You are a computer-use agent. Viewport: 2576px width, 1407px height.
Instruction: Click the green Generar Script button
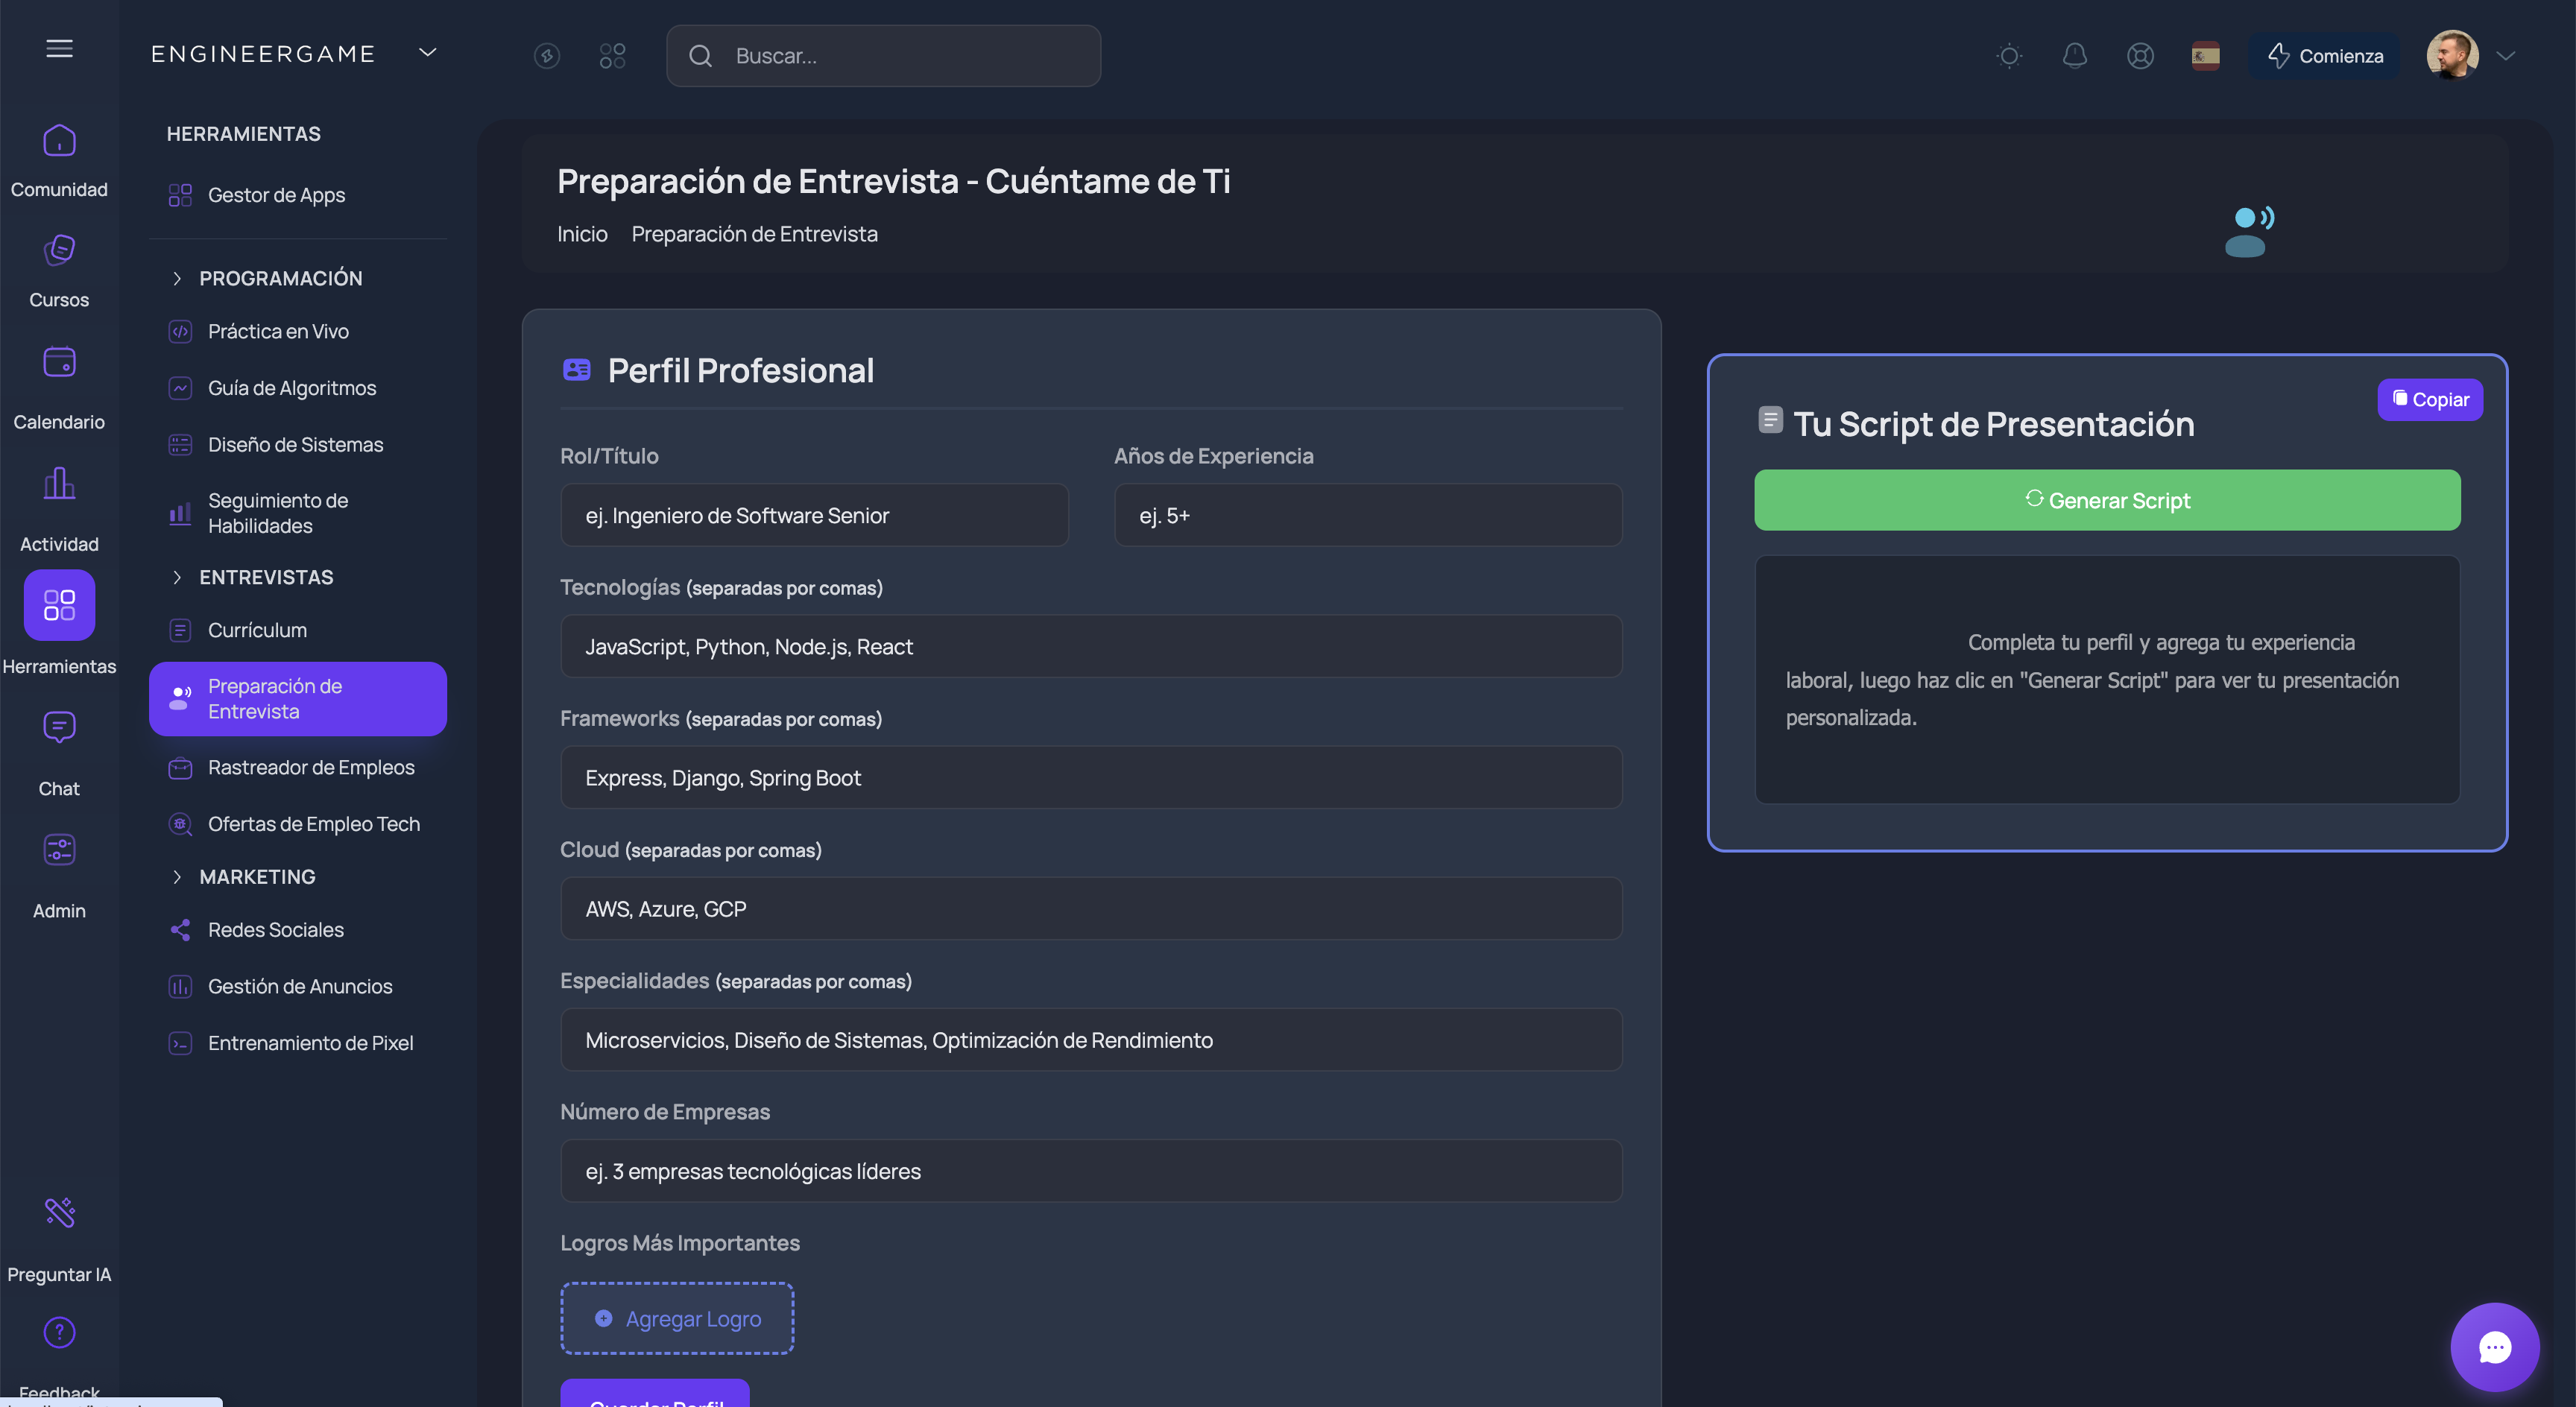click(2106, 500)
